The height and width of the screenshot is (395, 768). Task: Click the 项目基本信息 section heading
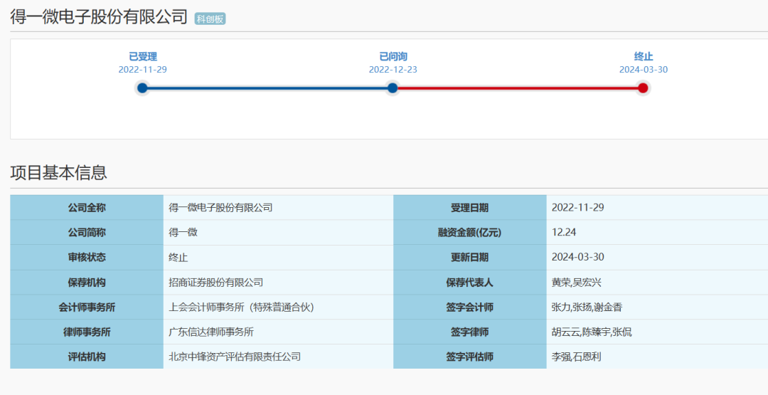[58, 172]
